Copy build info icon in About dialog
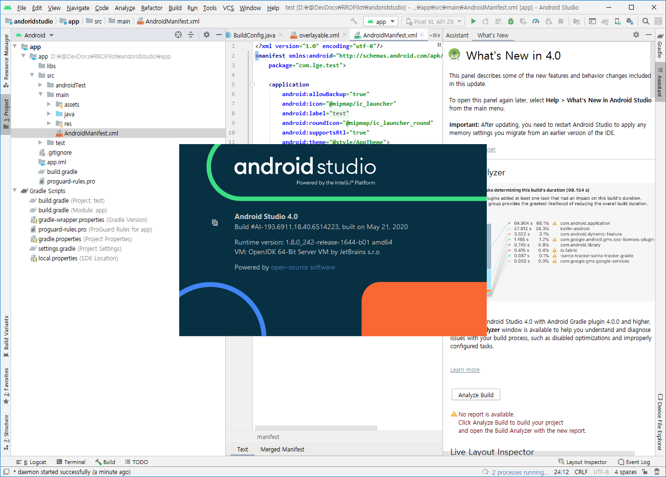Screen dimensions: 666x477 pyautogui.click(x=215, y=222)
